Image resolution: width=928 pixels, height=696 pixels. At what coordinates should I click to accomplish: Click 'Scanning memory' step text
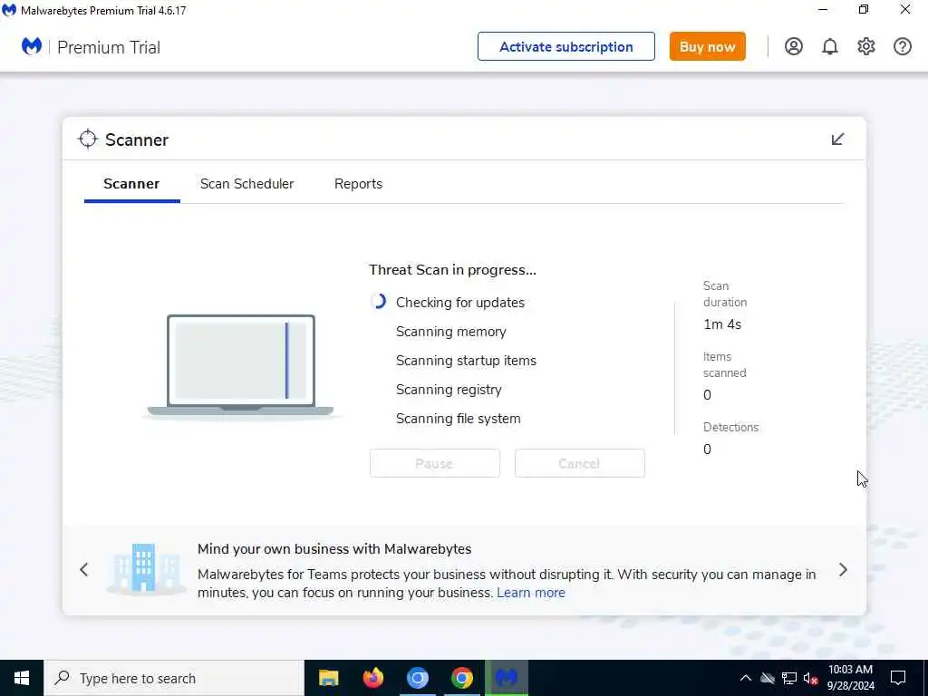[x=451, y=332]
